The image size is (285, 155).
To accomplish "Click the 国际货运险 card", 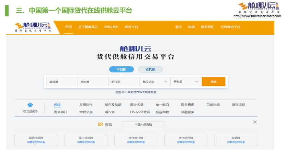I will tap(36, 140).
